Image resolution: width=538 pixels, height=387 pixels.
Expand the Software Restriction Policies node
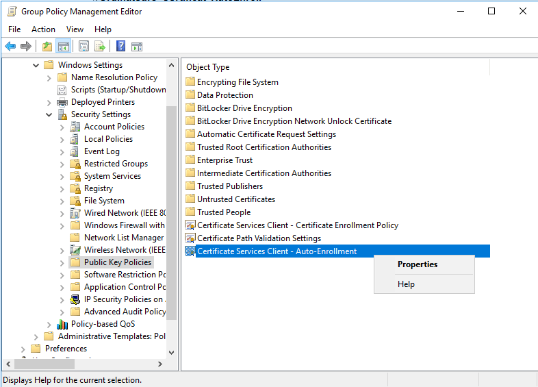62,275
